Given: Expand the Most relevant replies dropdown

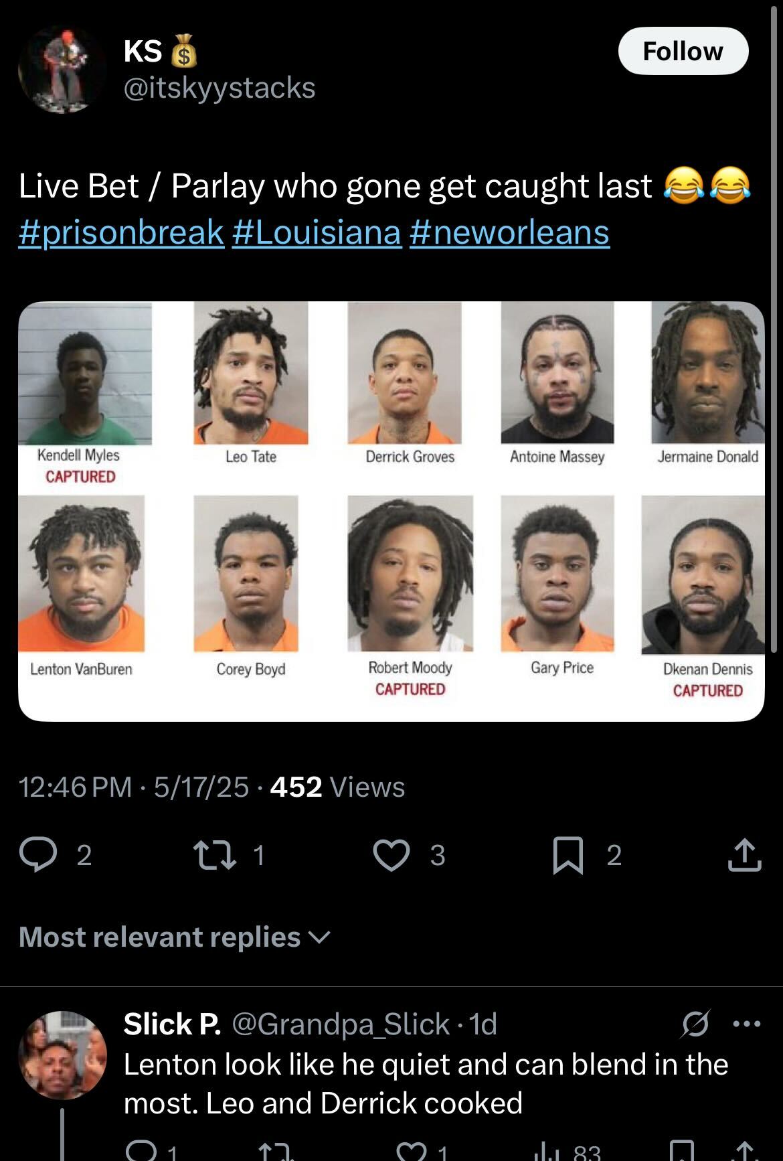Looking at the screenshot, I should (x=175, y=937).
